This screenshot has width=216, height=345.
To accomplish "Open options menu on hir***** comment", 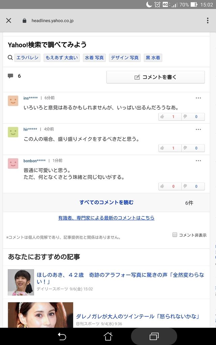I will pyautogui.click(x=198, y=129).
